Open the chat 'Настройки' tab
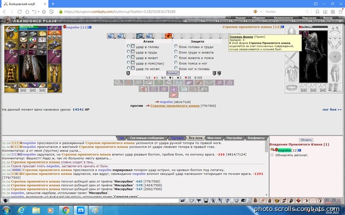Screen dimensions: 345x215 pyautogui.click(x=234, y=138)
